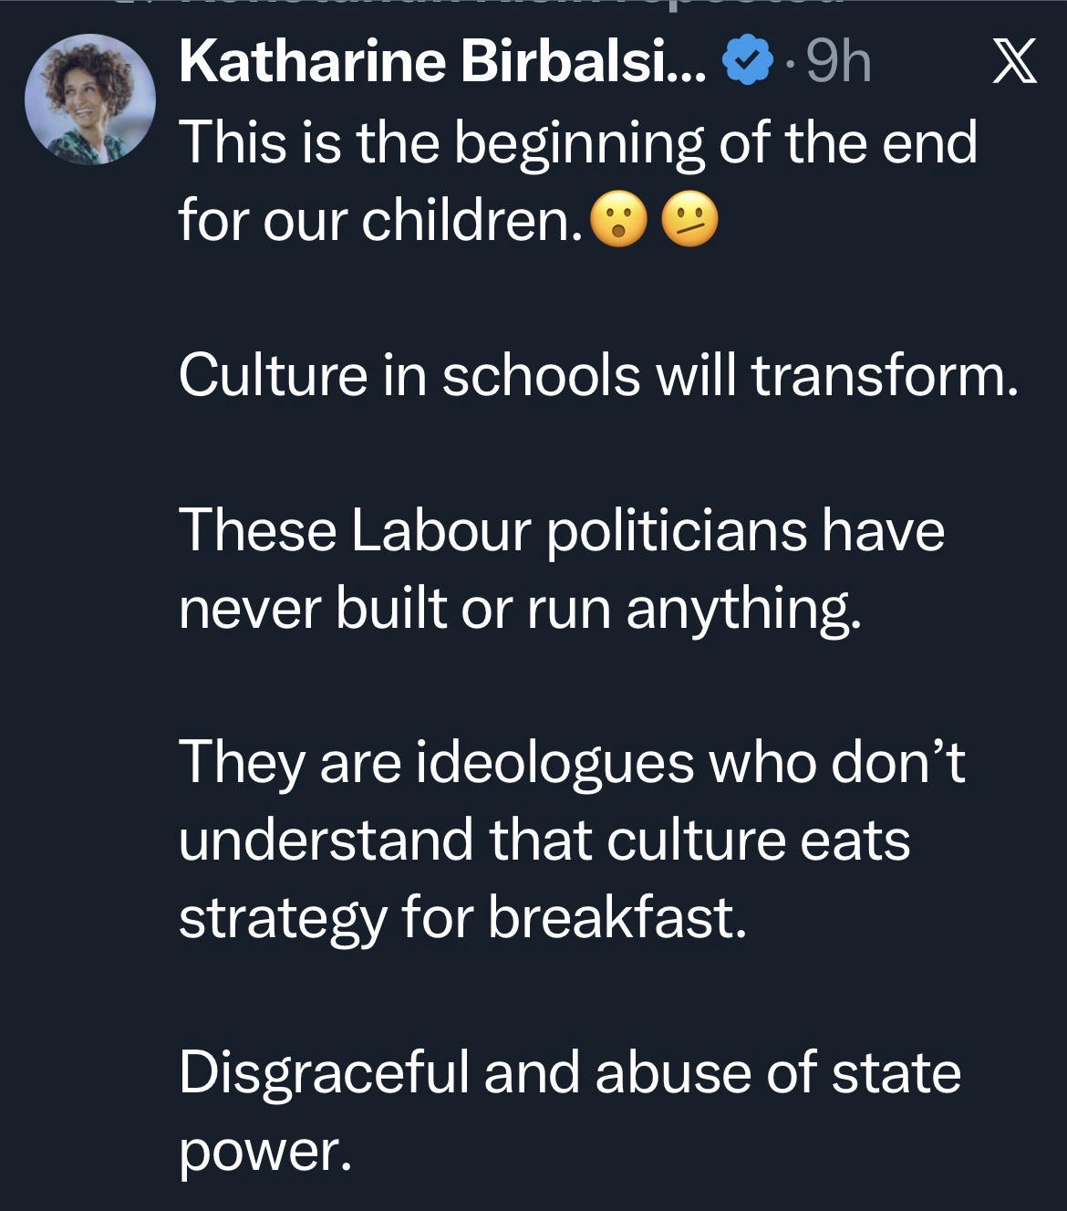The image size is (1067, 1211).
Task: Open Katharine Birbalsingh's profile picture
Action: pos(89,100)
